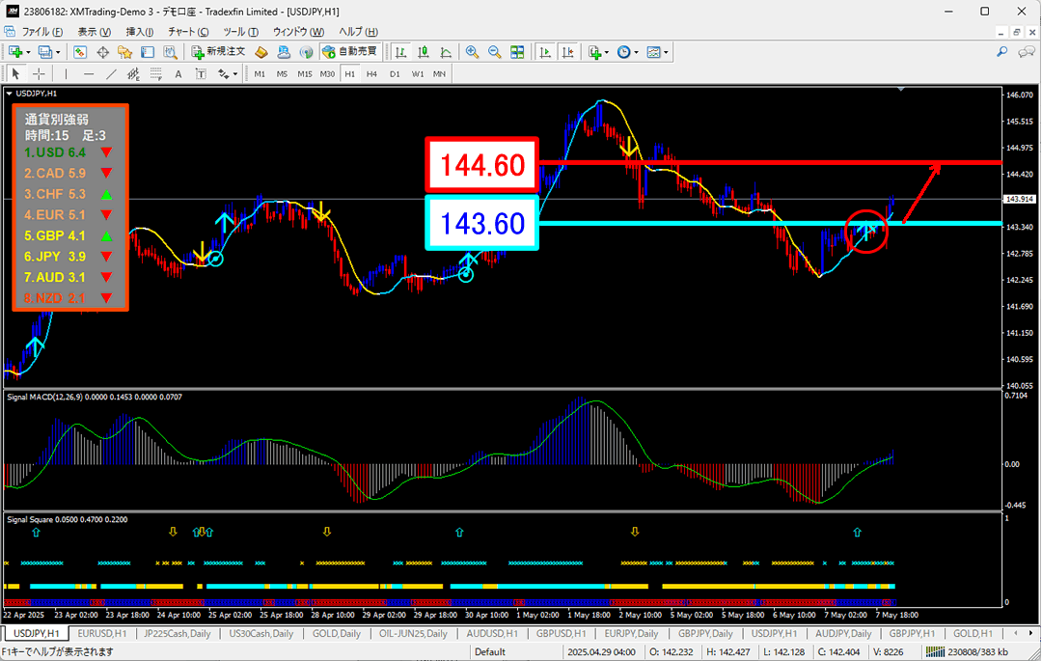Expand the profiles dropdown arrow
The image size is (1042, 661).
coord(58,52)
